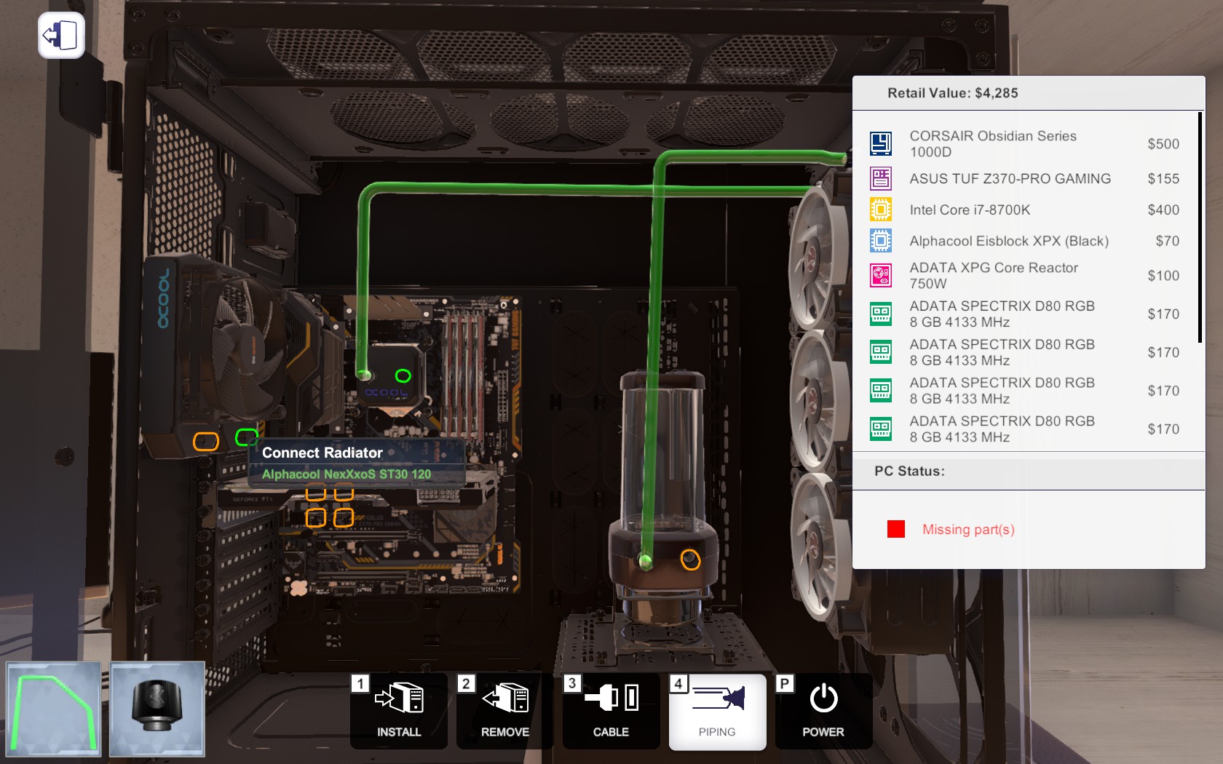This screenshot has width=1223, height=764.
Task: Click the $400 CPU price
Action: tap(1163, 210)
